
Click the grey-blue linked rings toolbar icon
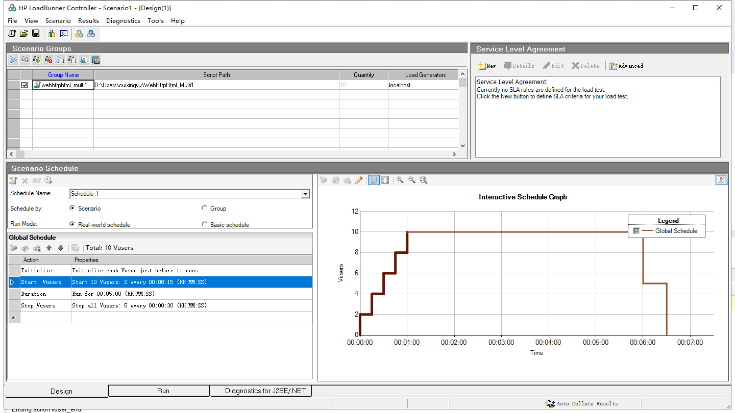coord(91,34)
